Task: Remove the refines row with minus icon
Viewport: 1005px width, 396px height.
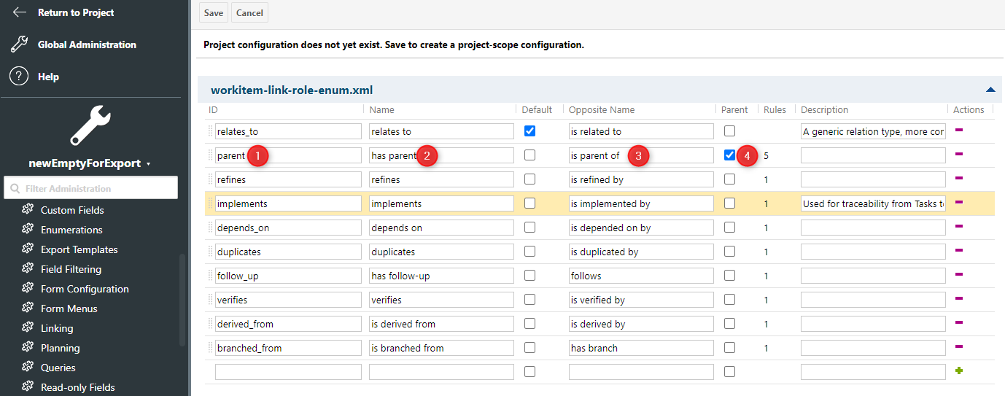Action: (x=959, y=179)
